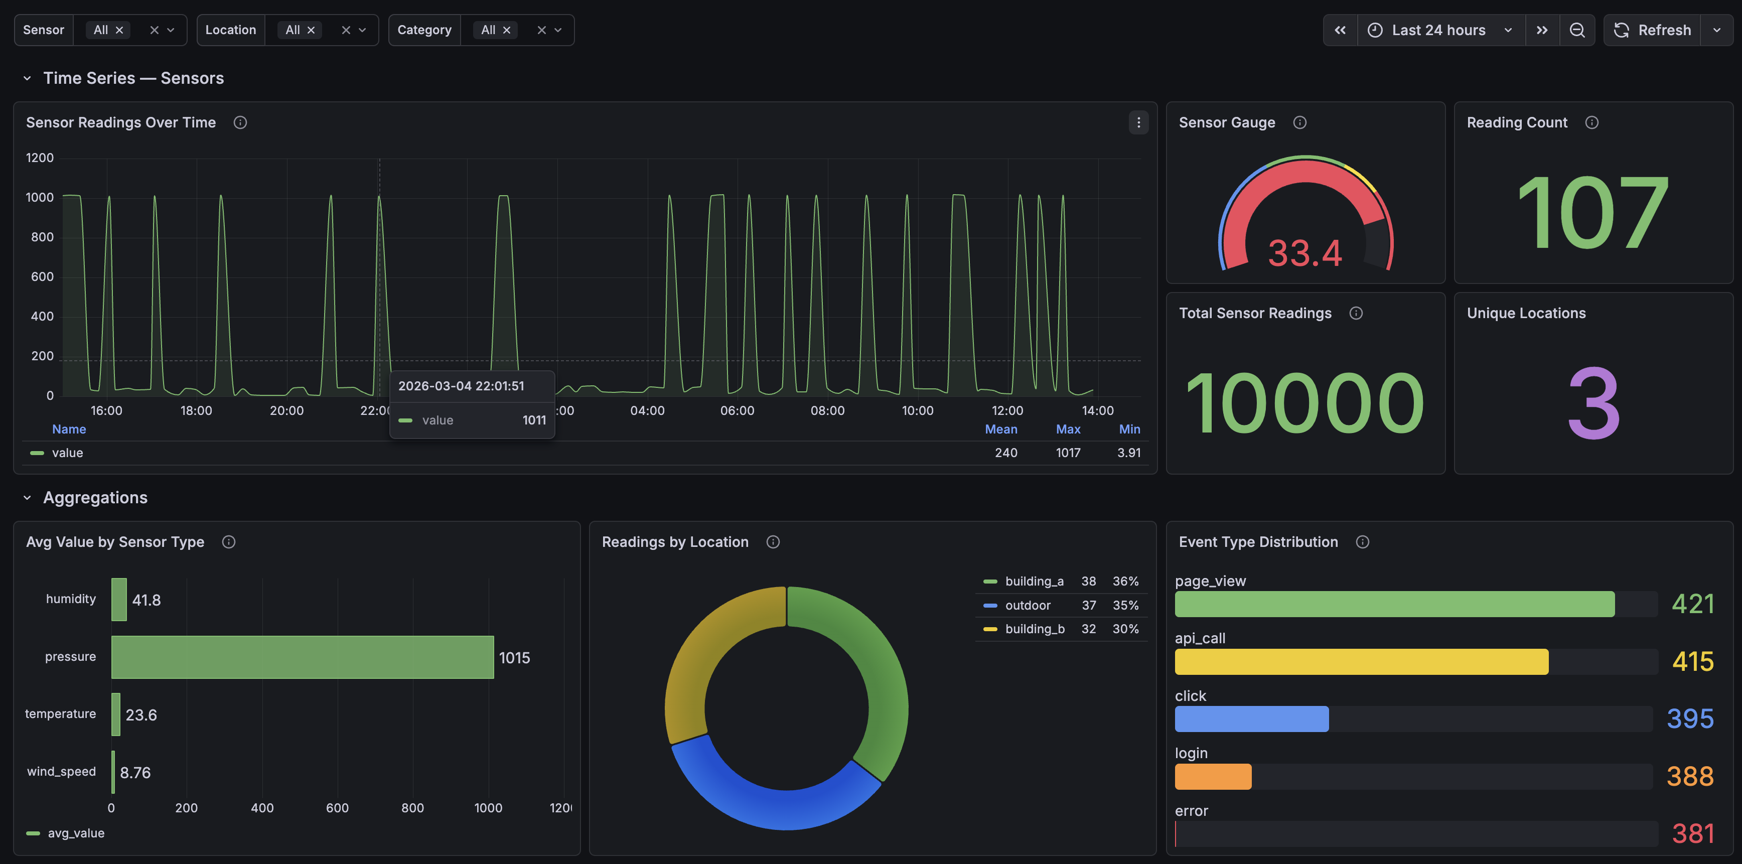
Task: Collapse the Time Series — Sensors row
Action: click(27, 78)
